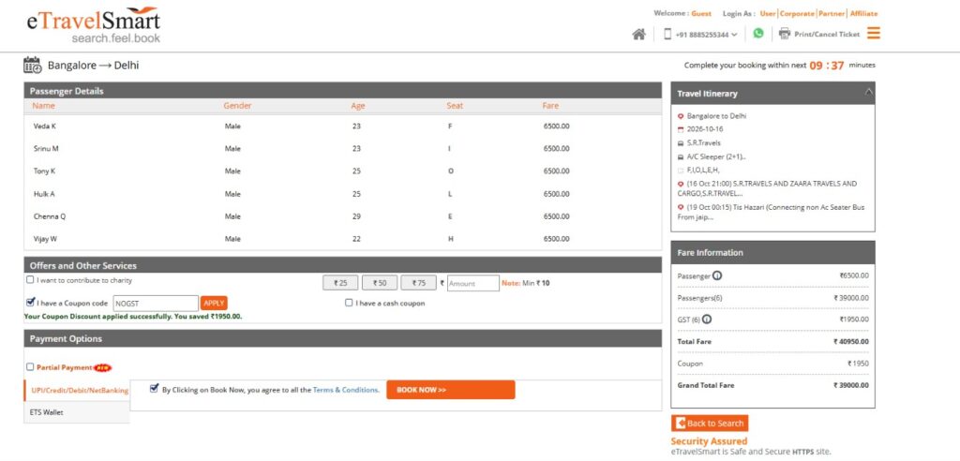
Task: Choose ₹25 charity amount
Action: [x=340, y=283]
